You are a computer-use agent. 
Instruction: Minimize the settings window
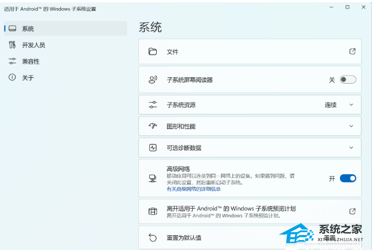coord(331,7)
